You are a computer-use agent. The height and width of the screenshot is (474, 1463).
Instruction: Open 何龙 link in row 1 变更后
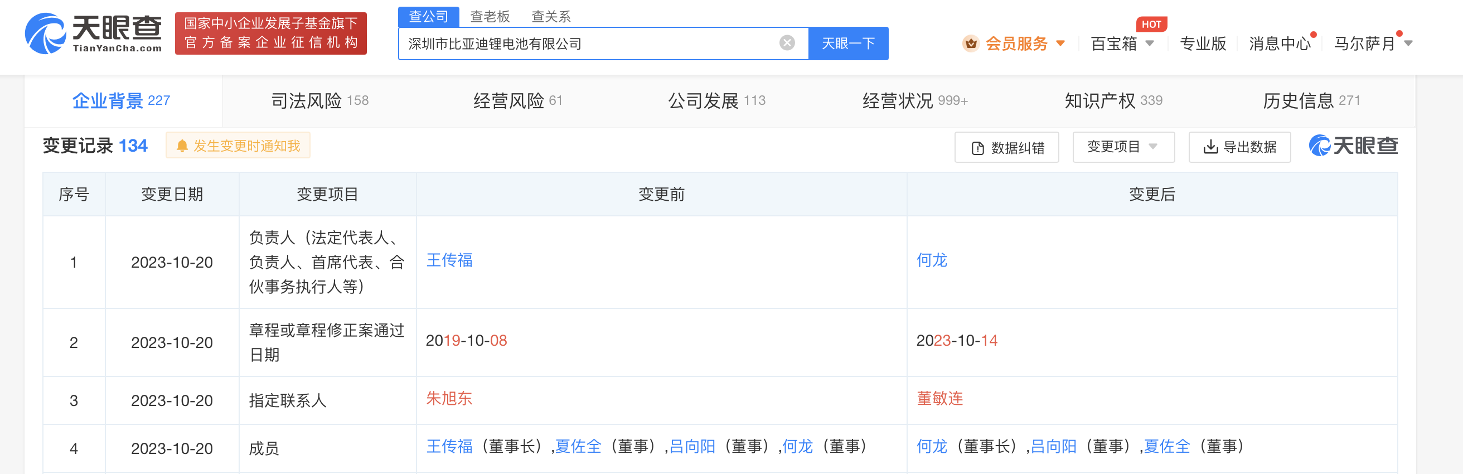point(932,260)
